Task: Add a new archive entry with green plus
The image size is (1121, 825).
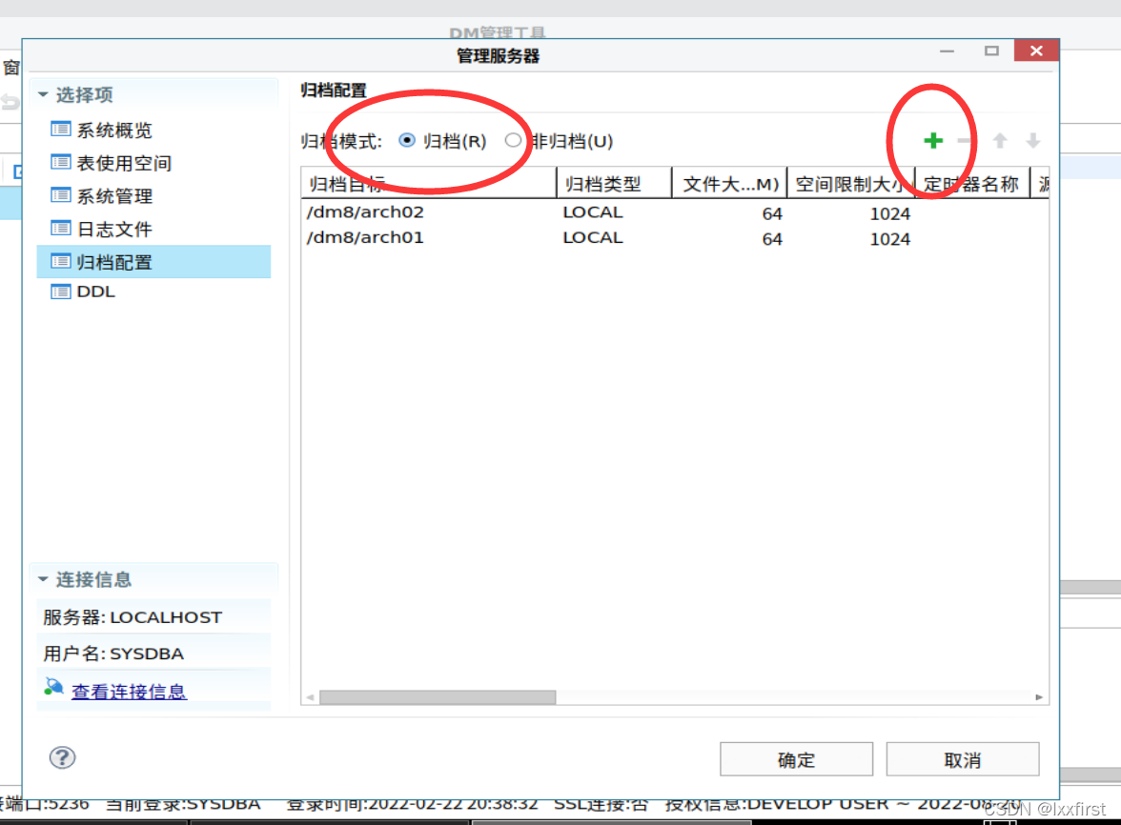Action: (x=933, y=141)
